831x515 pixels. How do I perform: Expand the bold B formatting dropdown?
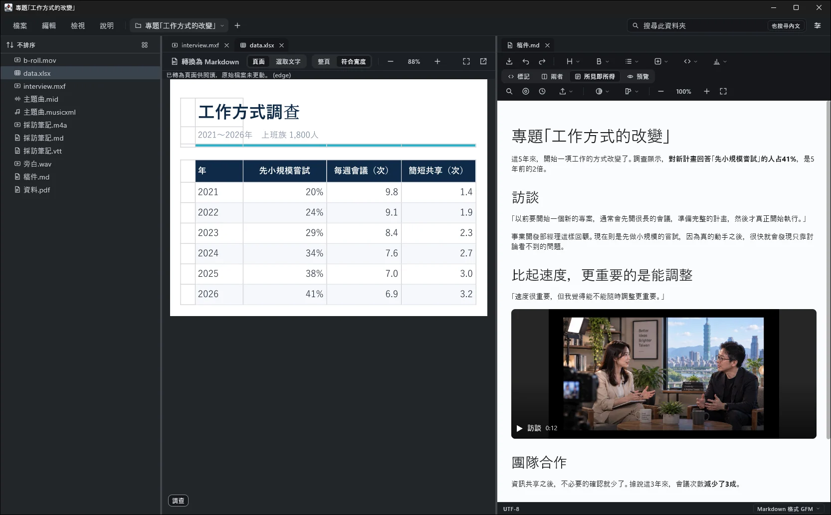coord(602,61)
